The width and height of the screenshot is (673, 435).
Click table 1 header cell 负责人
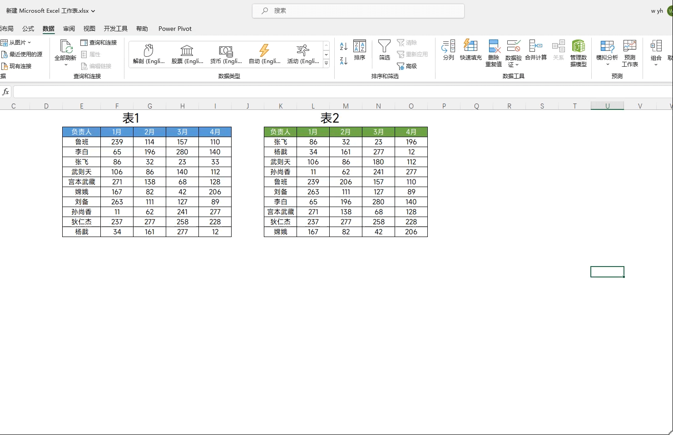coord(82,132)
